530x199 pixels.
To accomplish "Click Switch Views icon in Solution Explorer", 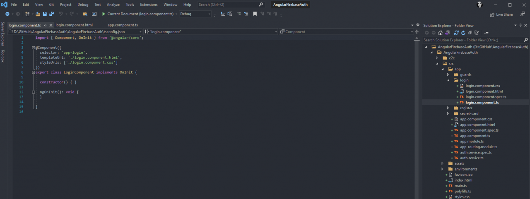I will coord(447,33).
